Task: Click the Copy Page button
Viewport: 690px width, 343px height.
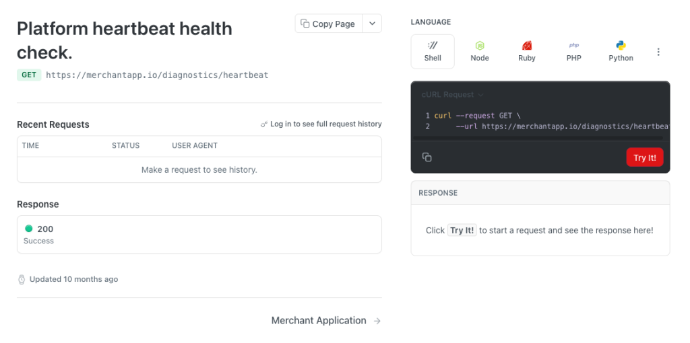Action: point(328,24)
